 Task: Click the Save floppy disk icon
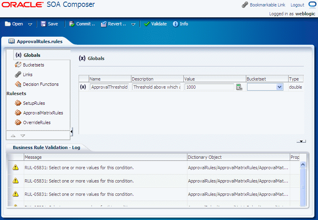tap(44, 24)
